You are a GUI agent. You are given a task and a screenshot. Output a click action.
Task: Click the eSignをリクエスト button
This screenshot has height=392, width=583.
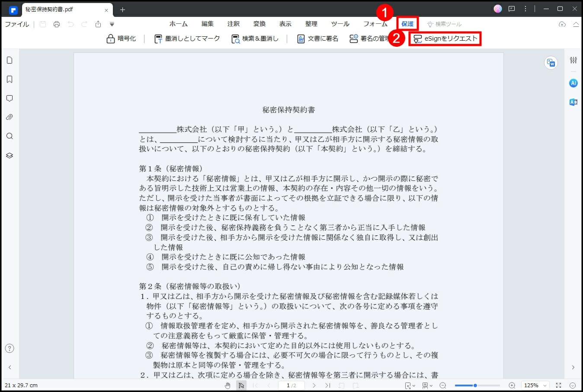445,39
